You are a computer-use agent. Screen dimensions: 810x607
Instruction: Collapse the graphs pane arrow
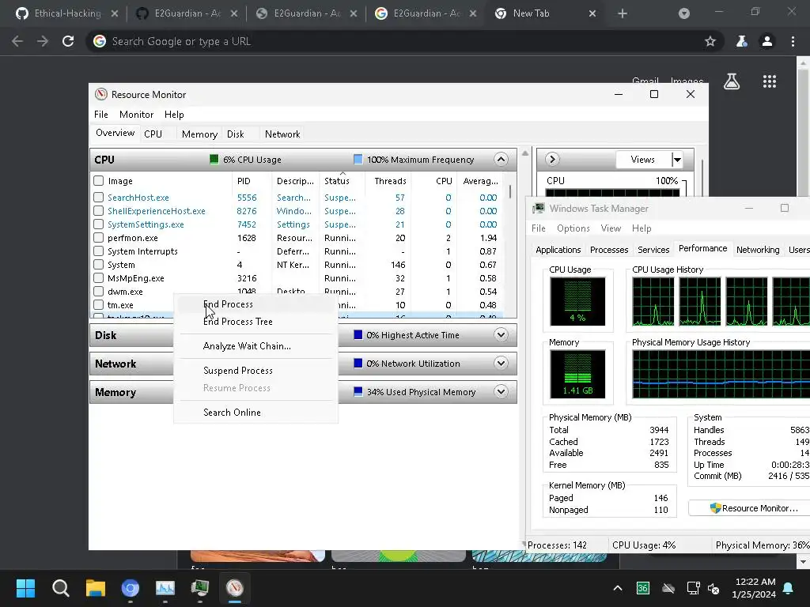pos(551,159)
